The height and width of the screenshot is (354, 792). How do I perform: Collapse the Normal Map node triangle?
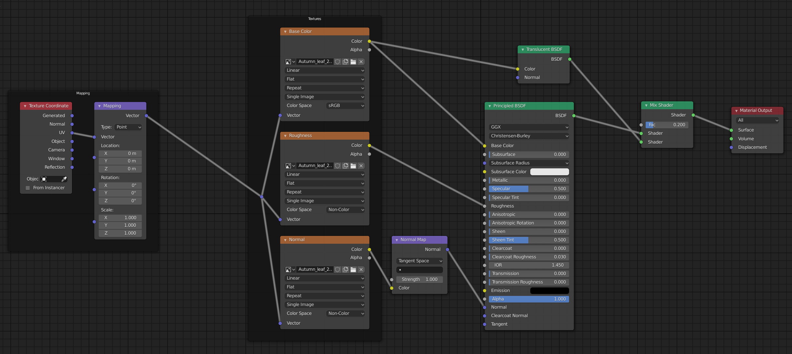click(397, 240)
